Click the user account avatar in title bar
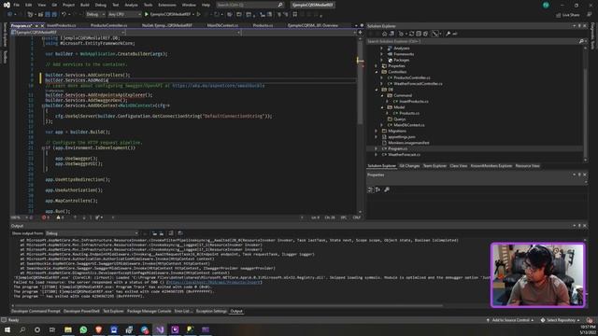 click(546, 5)
